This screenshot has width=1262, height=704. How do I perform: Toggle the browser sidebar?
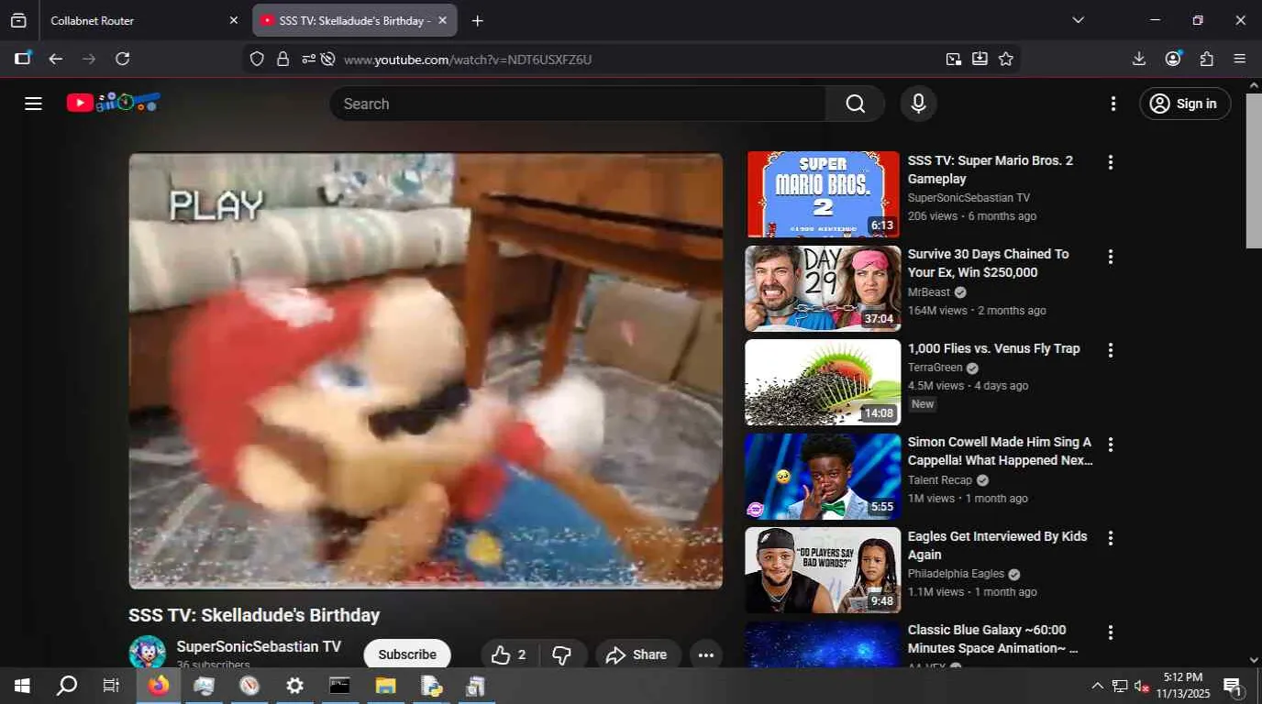[x=23, y=59]
